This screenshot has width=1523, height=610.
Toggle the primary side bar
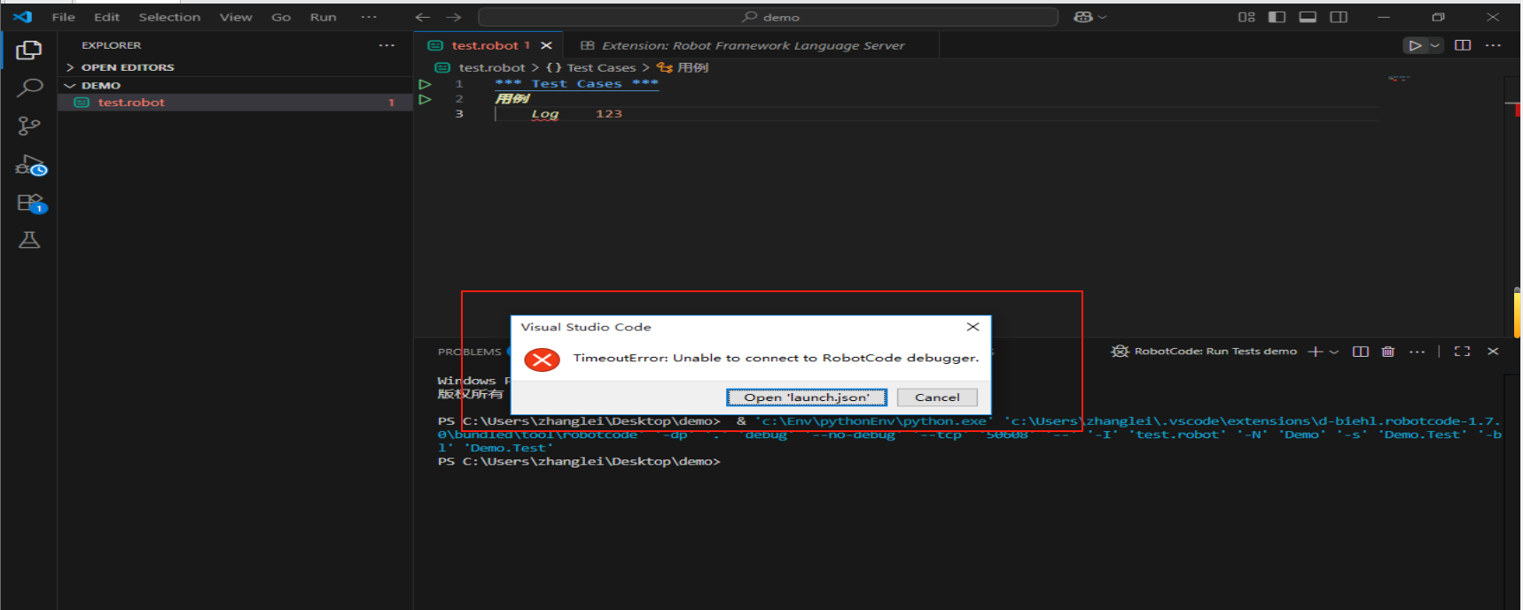[x=1277, y=17]
